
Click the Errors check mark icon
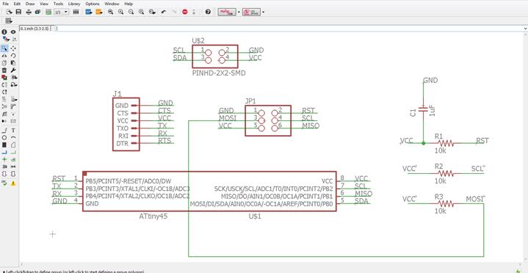4,183
